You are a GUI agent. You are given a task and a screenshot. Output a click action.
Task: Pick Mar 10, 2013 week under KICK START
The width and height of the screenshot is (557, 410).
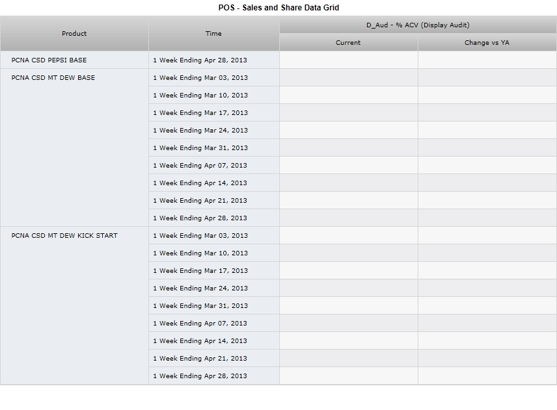point(214,253)
